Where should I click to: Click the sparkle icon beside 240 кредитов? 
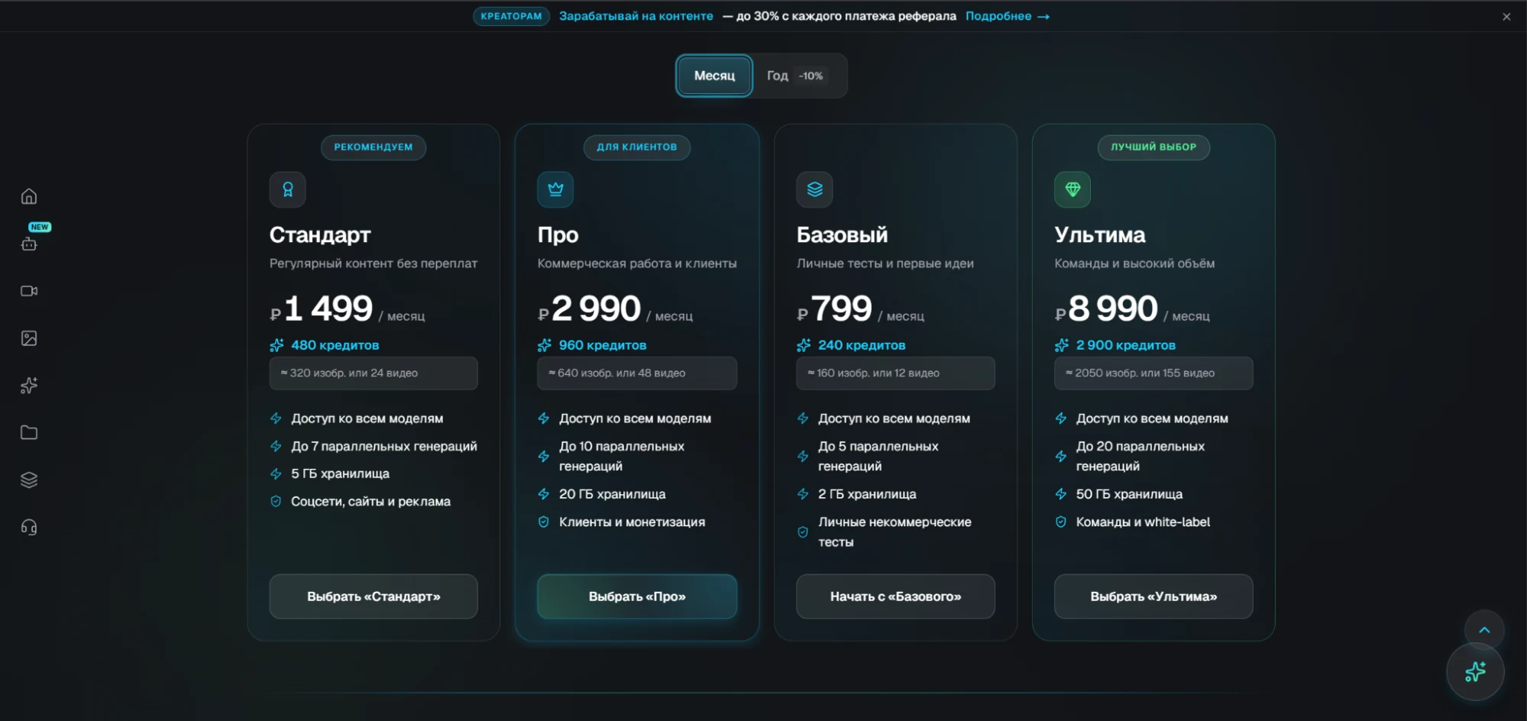(804, 345)
